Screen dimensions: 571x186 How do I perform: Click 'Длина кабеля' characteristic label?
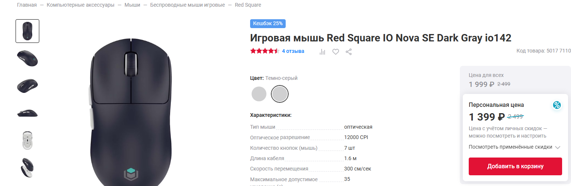coord(267,158)
